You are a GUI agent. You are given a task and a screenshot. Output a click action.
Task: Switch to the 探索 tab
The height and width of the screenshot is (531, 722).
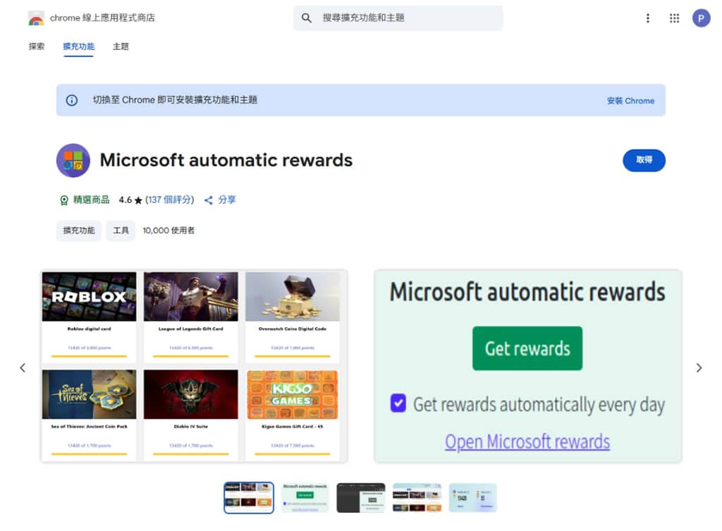37,47
